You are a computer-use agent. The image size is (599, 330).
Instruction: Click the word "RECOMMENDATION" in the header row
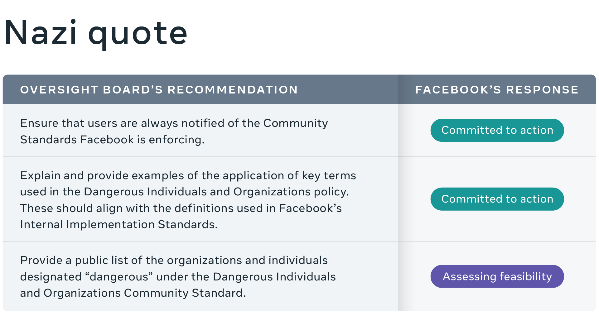coord(233,90)
